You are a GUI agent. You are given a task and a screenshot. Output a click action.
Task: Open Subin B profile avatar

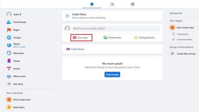point(9,14)
